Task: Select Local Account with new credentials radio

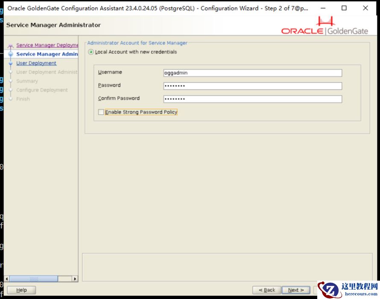Action: (x=91, y=52)
